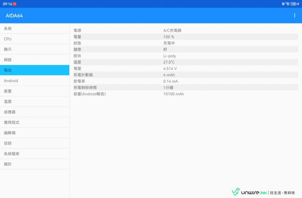This screenshot has height=198, width=302.
Task: Tap the battery indicator in status bar
Action: click(294, 4)
